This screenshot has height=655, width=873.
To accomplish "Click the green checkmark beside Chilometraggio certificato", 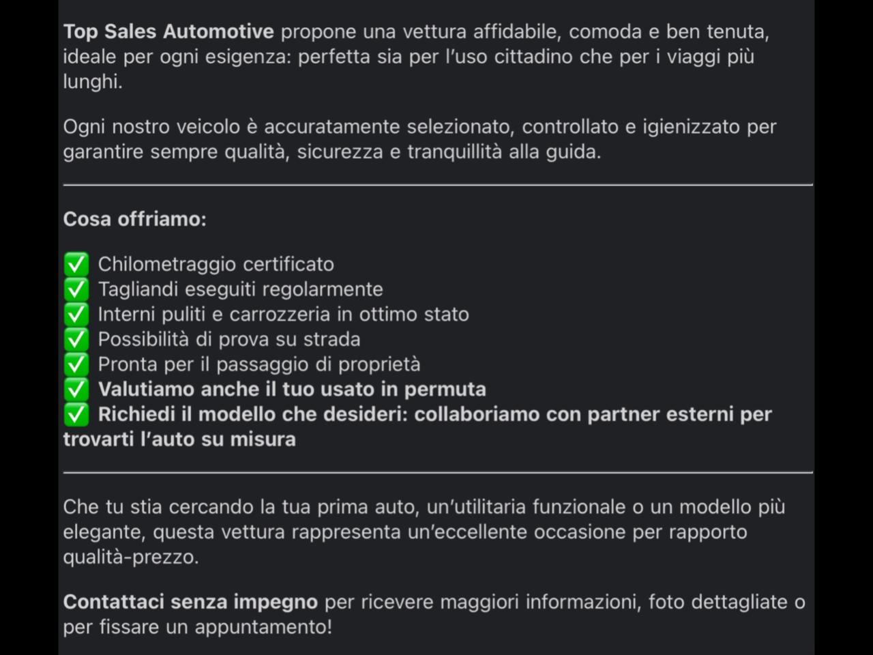I will (x=76, y=264).
